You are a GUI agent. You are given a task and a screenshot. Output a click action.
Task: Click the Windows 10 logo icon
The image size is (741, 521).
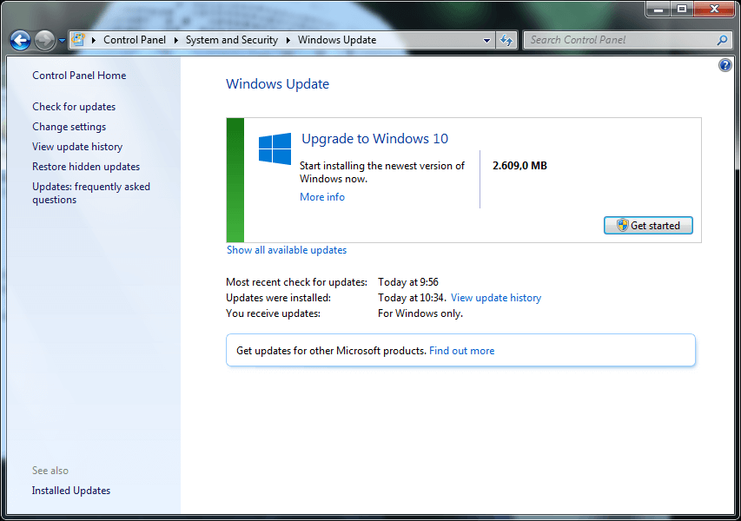click(x=275, y=148)
